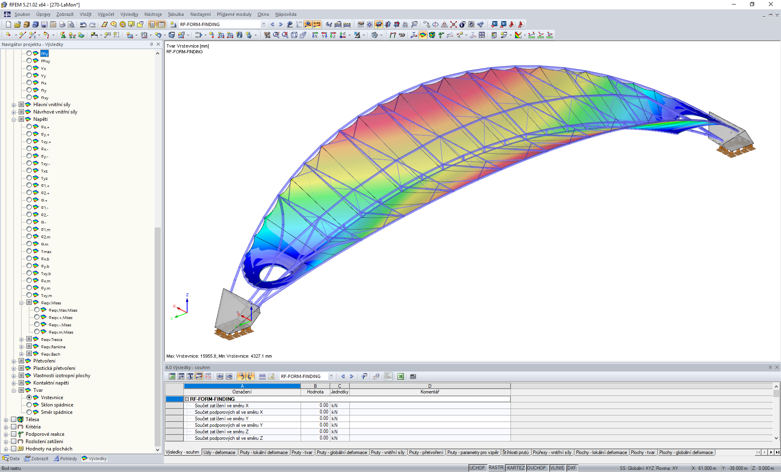Viewport: 781px width, 472px height.
Task: Click the Excel export icon in table toolbar
Action: [401, 376]
